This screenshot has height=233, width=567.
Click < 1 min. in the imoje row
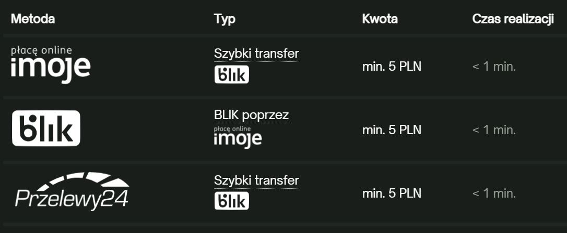pos(494,67)
